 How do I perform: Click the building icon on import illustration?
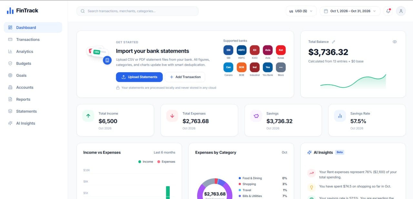coord(107,60)
